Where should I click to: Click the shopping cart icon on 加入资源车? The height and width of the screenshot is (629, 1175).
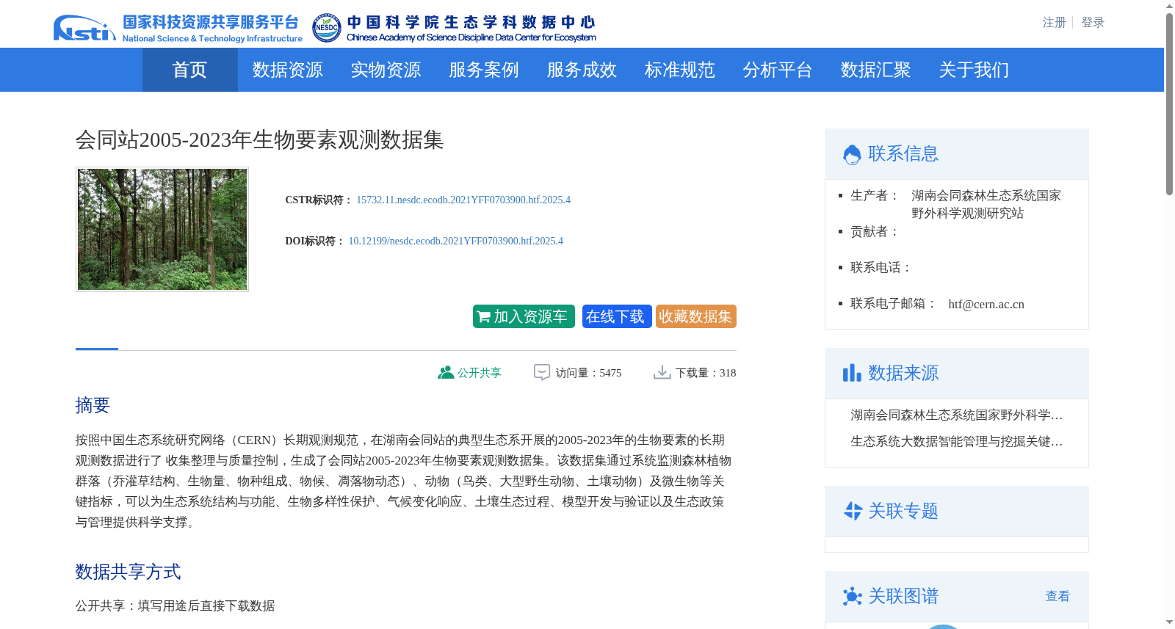(x=483, y=317)
